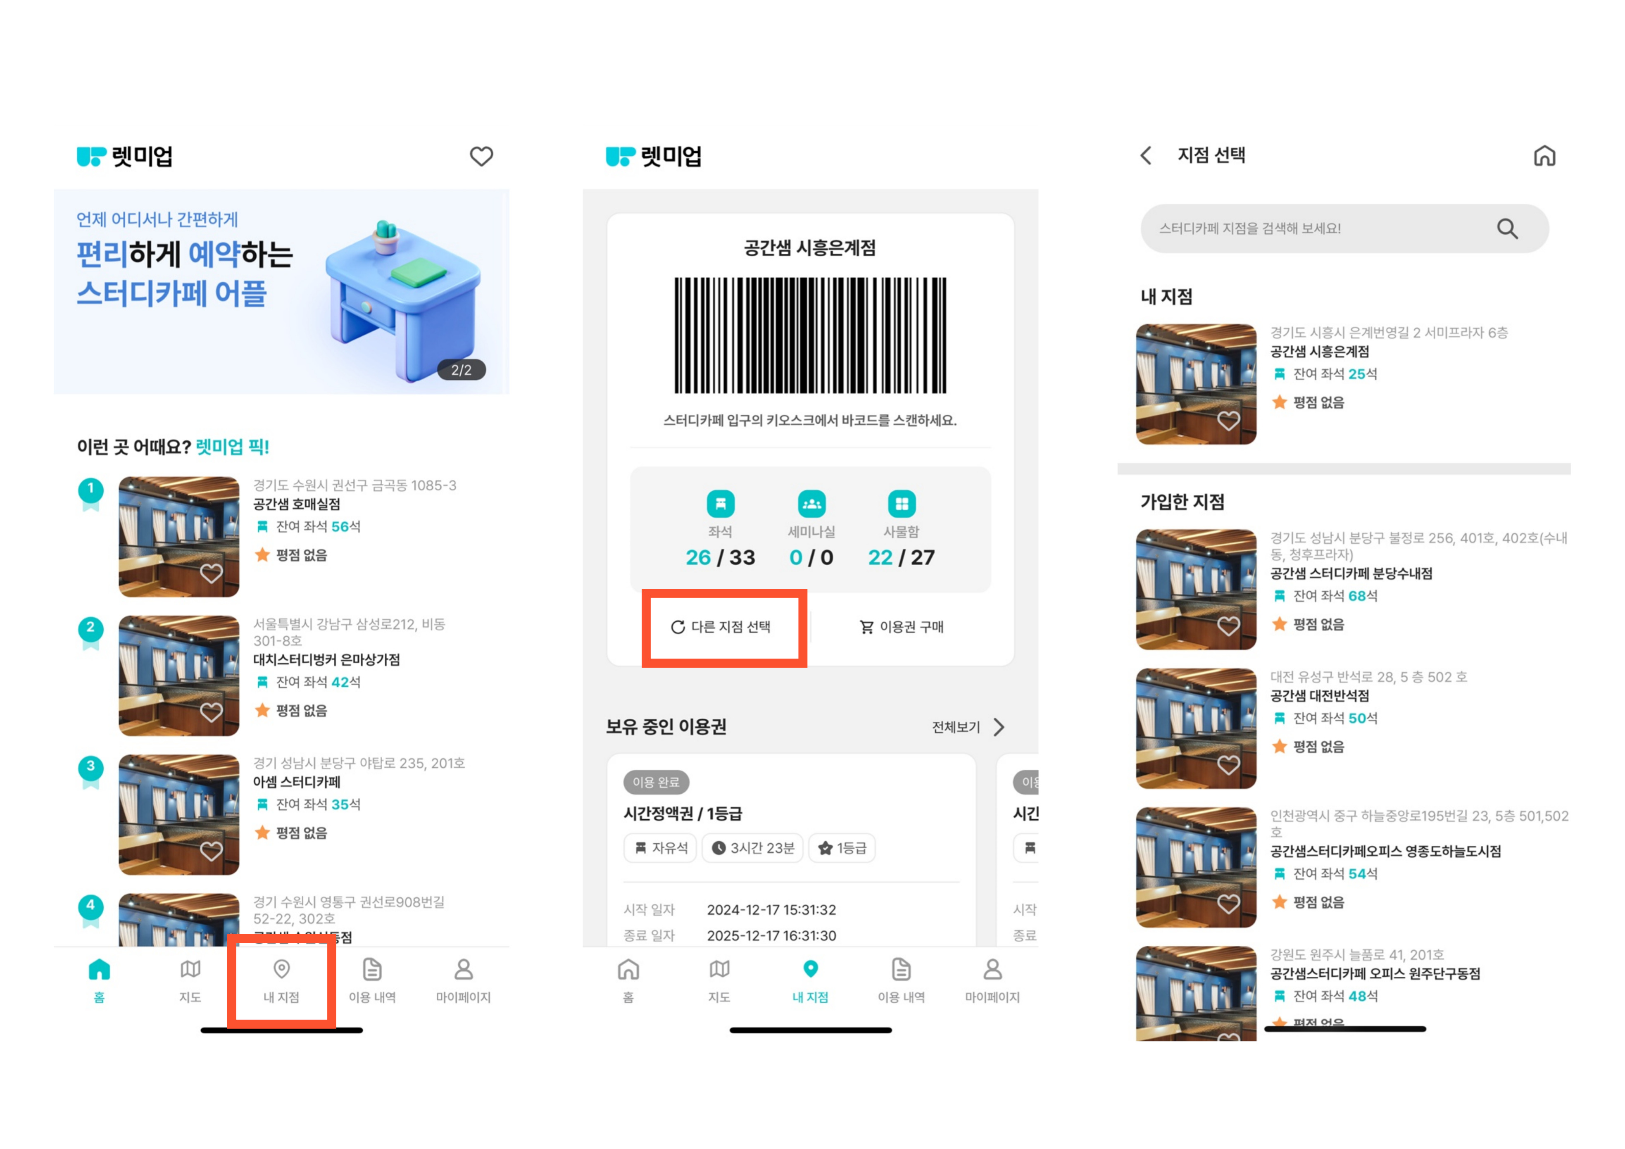Tap the heart icon in home header
1625x1149 pixels.
[481, 157]
